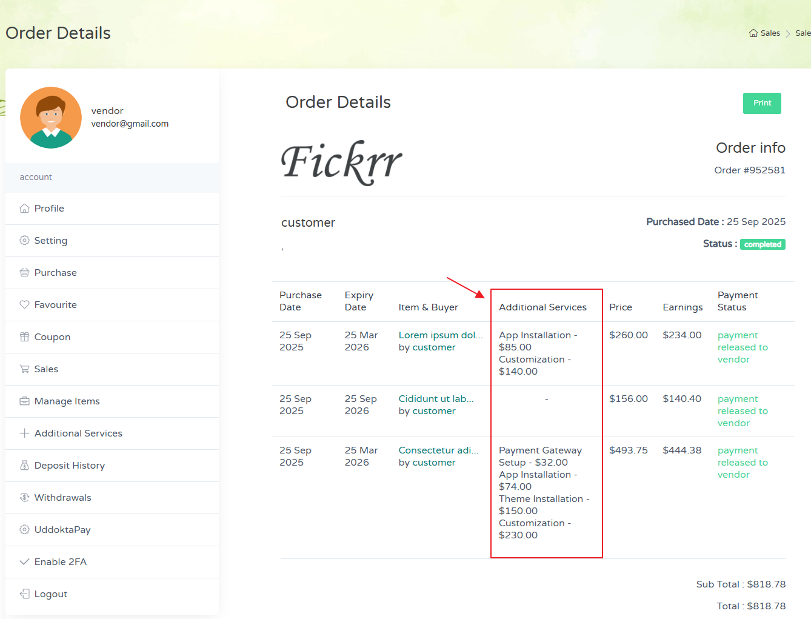Open Additional Services sidebar menu item
The width and height of the screenshot is (811, 619).
click(x=78, y=433)
